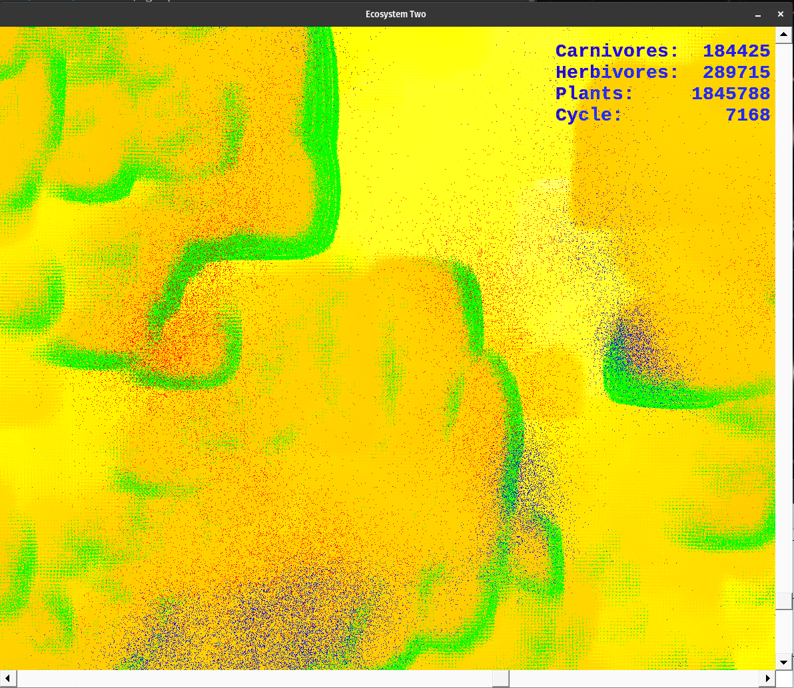Click the Cycle label in the overlay
The image size is (794, 688).
click(x=589, y=115)
